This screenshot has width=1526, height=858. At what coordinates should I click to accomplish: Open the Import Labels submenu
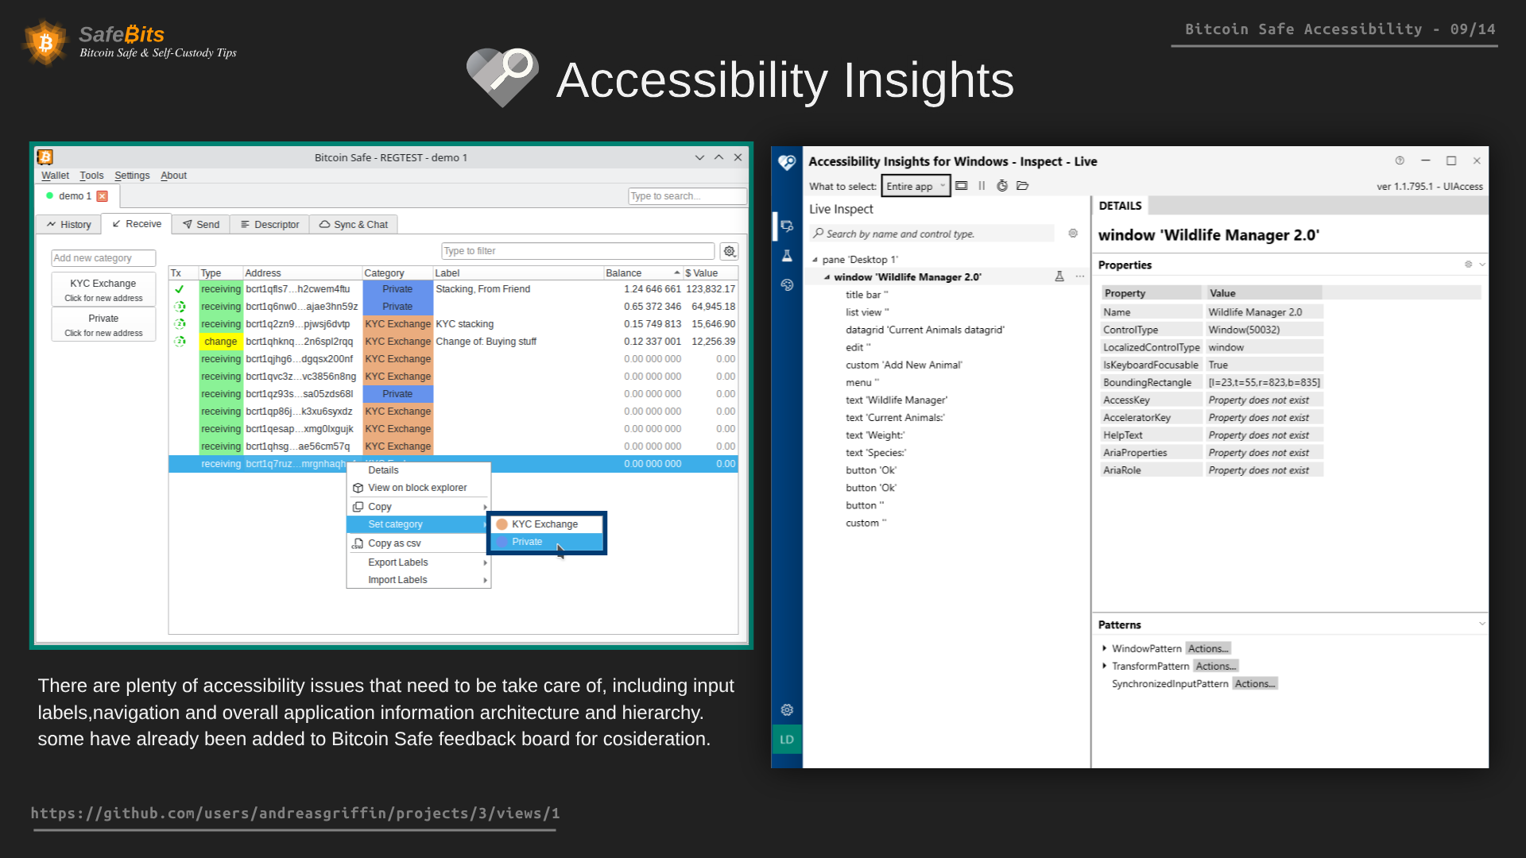click(x=419, y=580)
